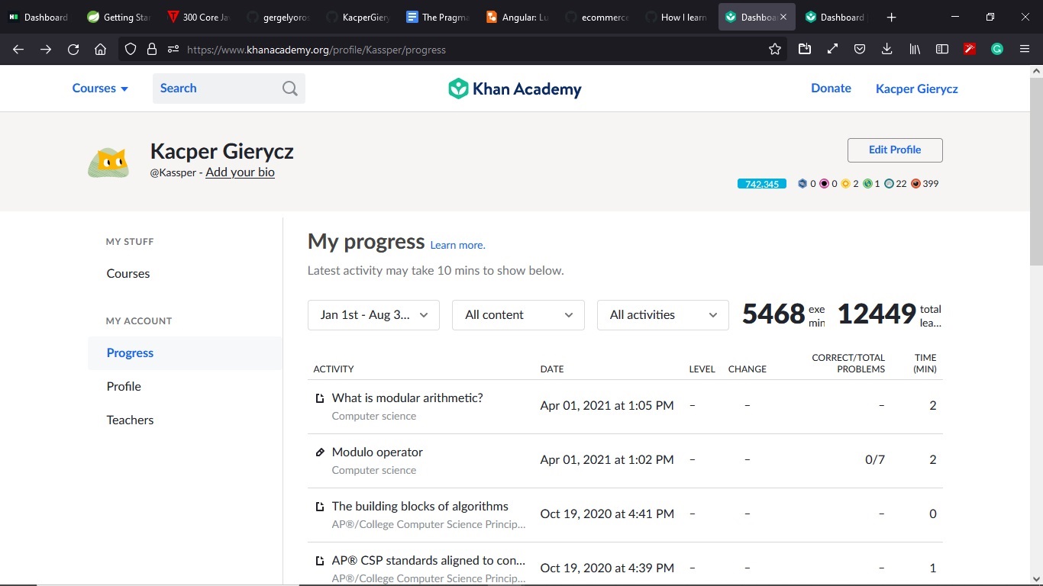Open the library bookshelf icon
Viewport: 1043px width, 586px height.
click(915, 50)
